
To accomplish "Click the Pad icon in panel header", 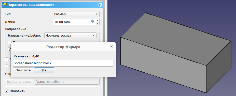I will point(5,5).
